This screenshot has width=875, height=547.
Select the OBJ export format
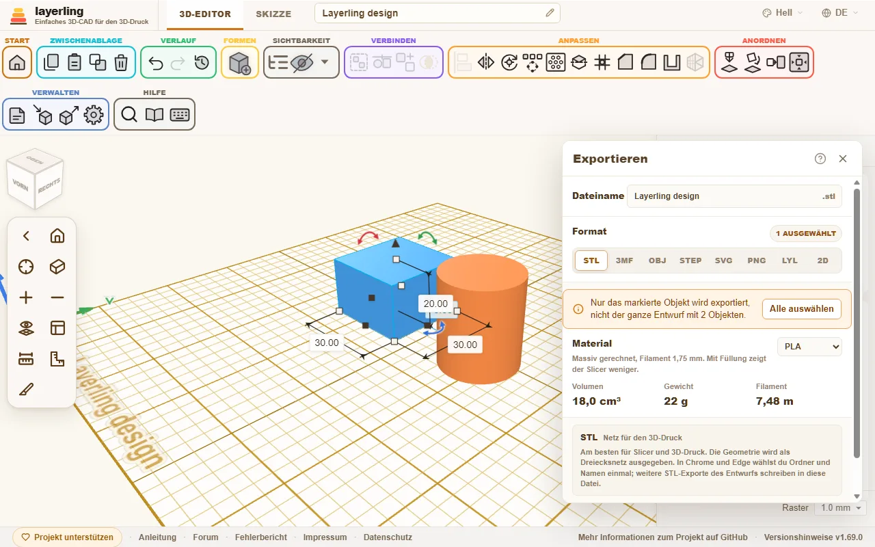pyautogui.click(x=657, y=261)
